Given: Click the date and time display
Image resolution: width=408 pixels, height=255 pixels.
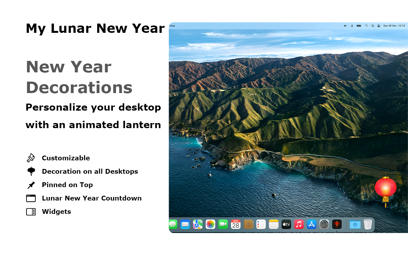Looking at the screenshot, I should tap(394, 25).
